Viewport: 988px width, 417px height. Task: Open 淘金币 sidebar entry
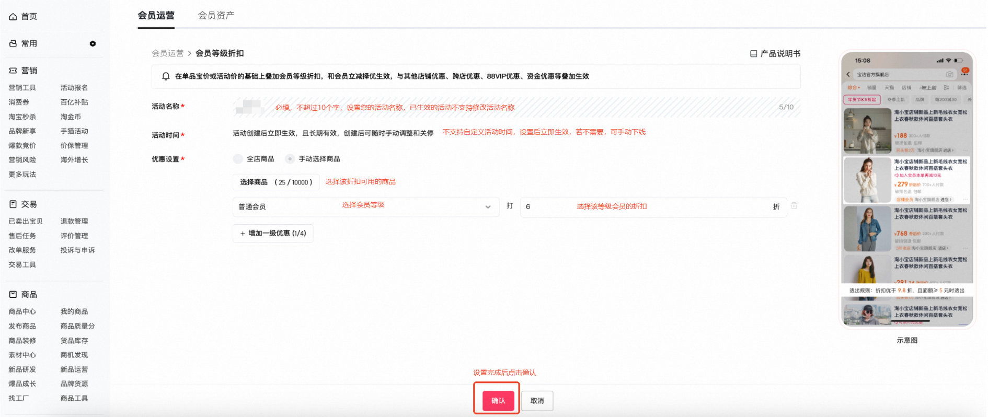(x=71, y=117)
